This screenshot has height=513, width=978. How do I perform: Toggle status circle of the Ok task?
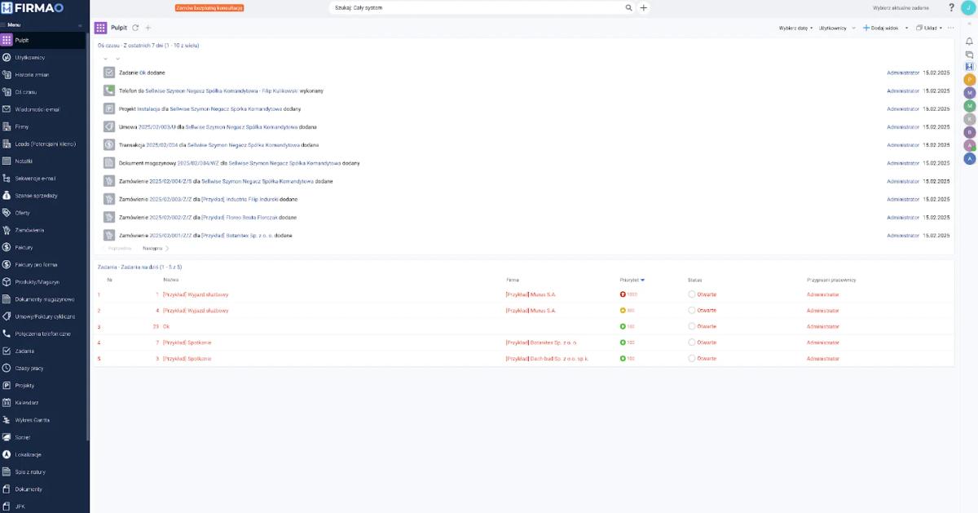(692, 326)
